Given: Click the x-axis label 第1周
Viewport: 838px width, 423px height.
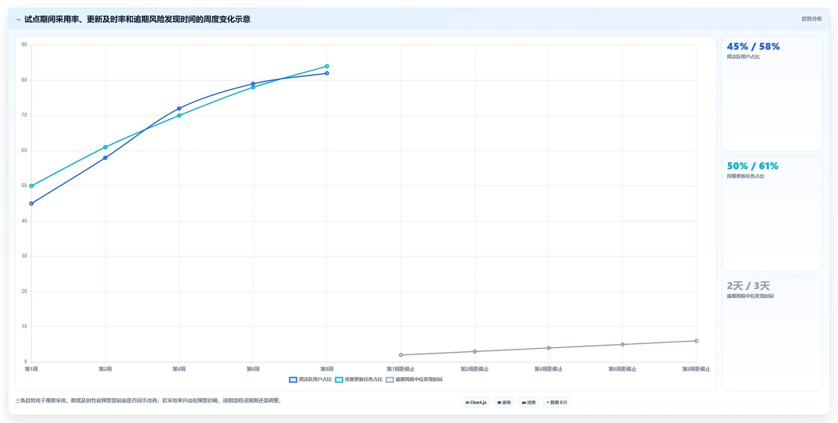Looking at the screenshot, I should click(x=32, y=369).
